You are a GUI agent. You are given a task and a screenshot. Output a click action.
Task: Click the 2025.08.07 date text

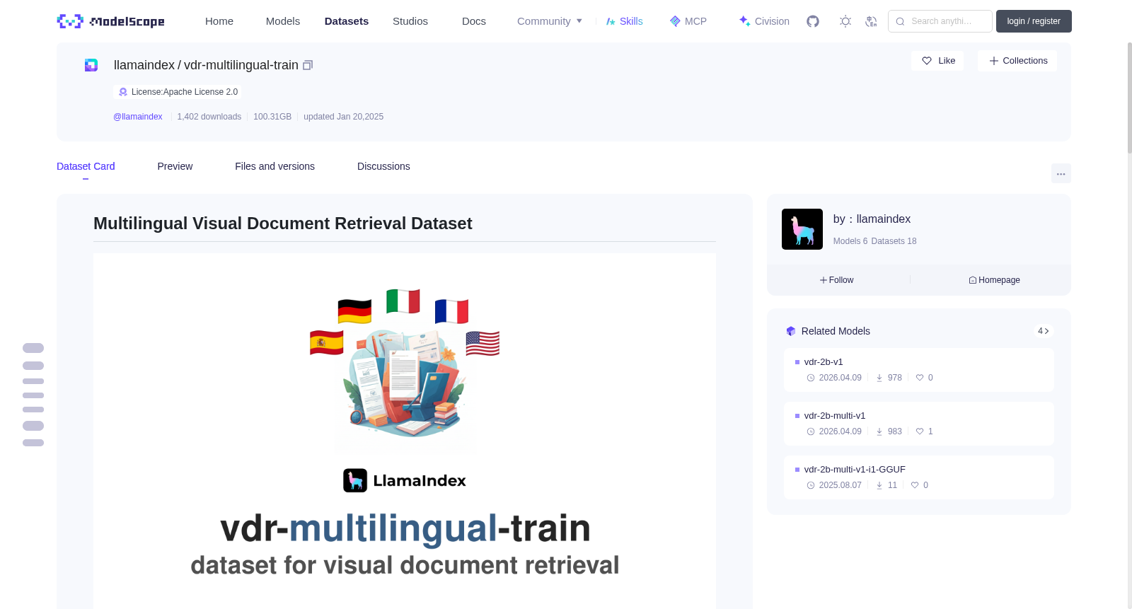coord(841,485)
